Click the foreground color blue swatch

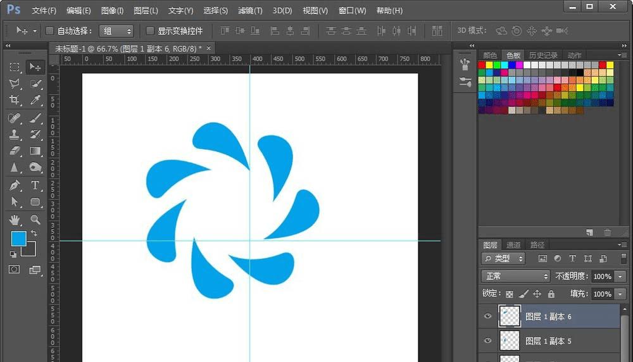(18, 238)
